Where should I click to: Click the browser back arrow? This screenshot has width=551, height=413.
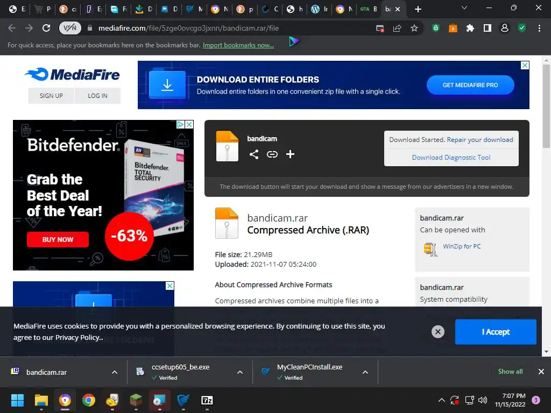click(x=12, y=28)
